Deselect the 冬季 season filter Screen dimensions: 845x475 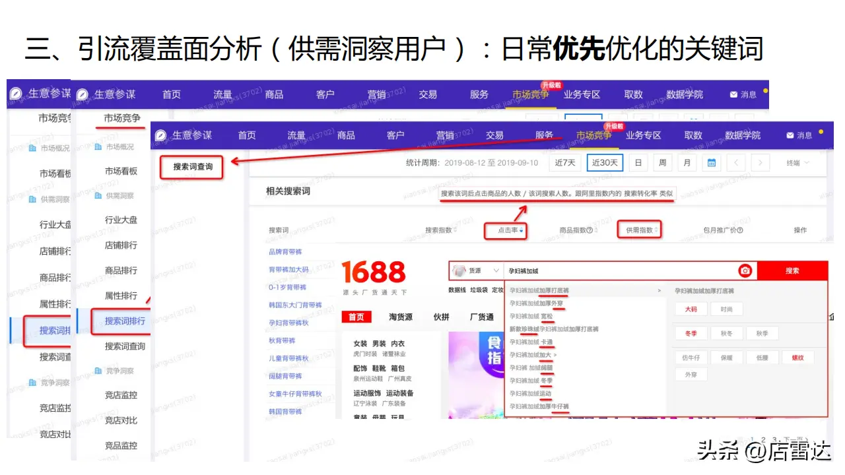coord(691,333)
